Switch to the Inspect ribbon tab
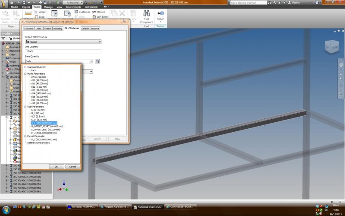Viewport: 345px width, 216px height. [26, 7]
